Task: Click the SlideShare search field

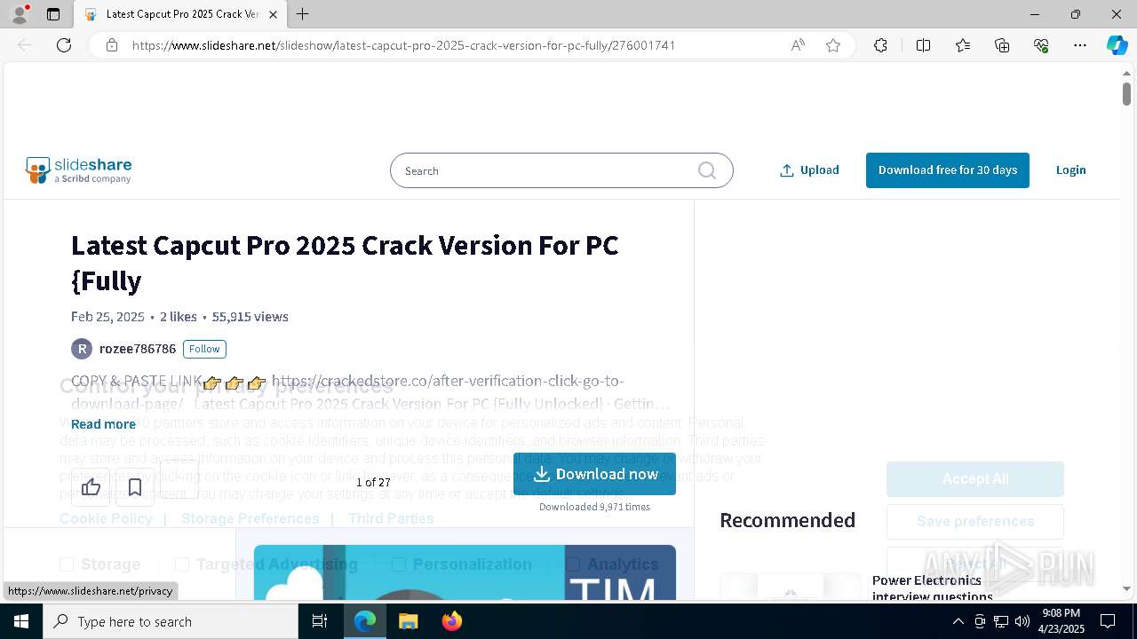Action: click(x=561, y=170)
